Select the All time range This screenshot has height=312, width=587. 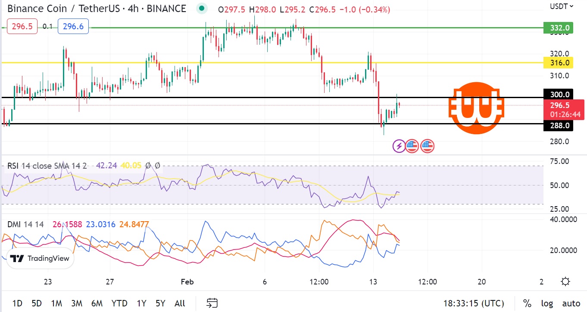tap(180, 303)
